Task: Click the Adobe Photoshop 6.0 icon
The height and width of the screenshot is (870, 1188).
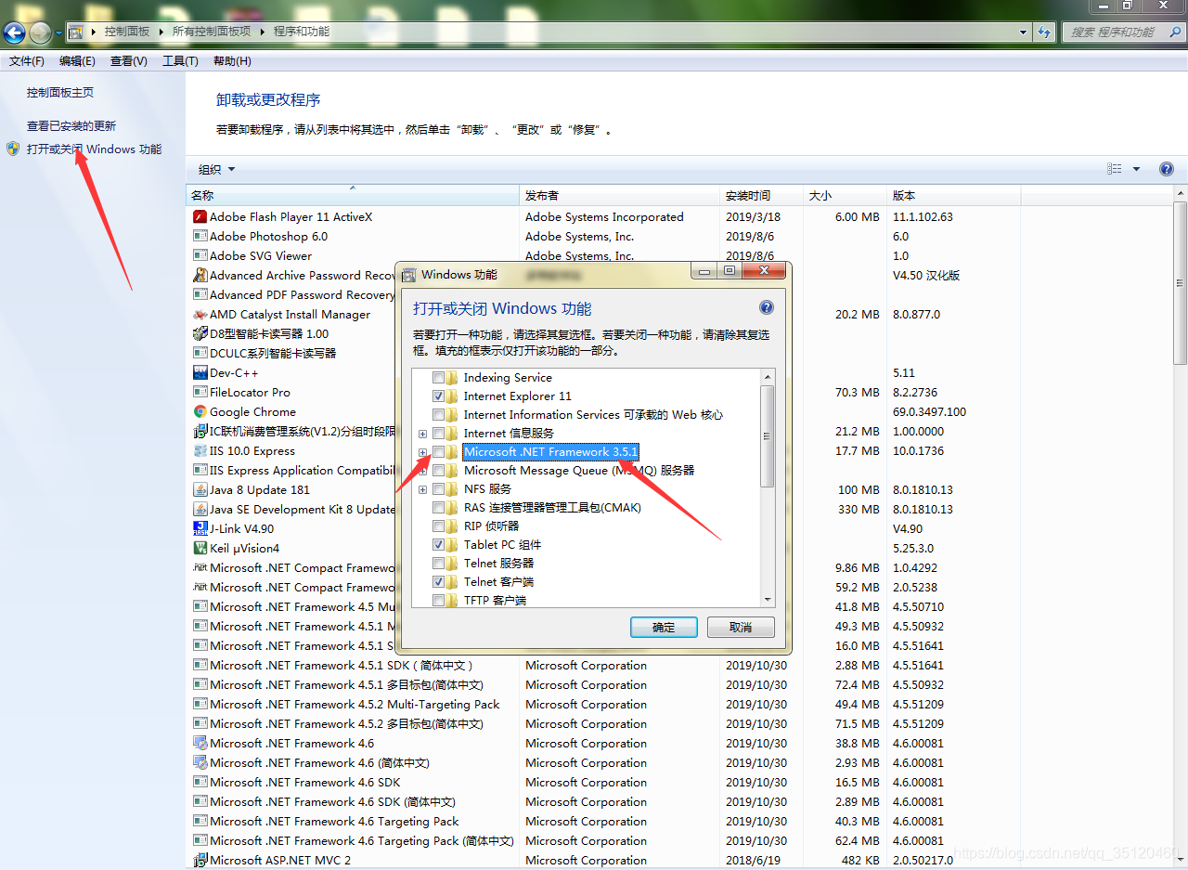Action: (x=200, y=236)
